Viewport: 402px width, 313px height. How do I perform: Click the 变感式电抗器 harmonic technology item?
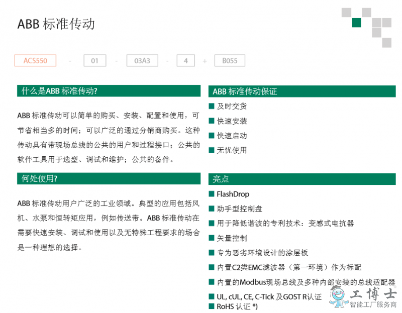281,223
